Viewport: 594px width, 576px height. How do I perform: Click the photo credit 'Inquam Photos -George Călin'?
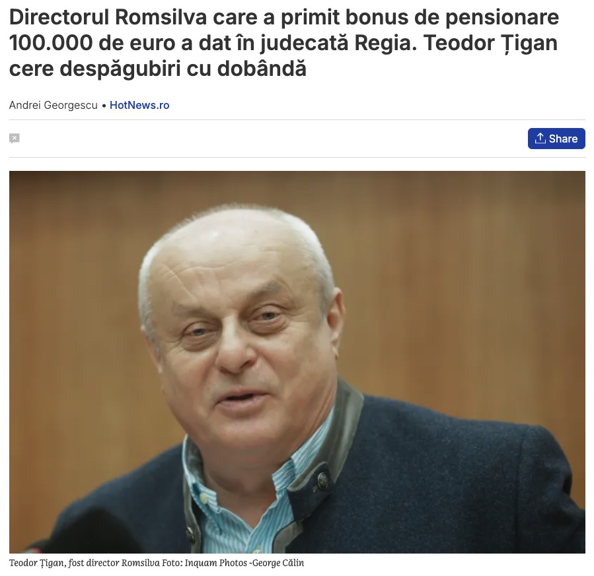[244, 563]
